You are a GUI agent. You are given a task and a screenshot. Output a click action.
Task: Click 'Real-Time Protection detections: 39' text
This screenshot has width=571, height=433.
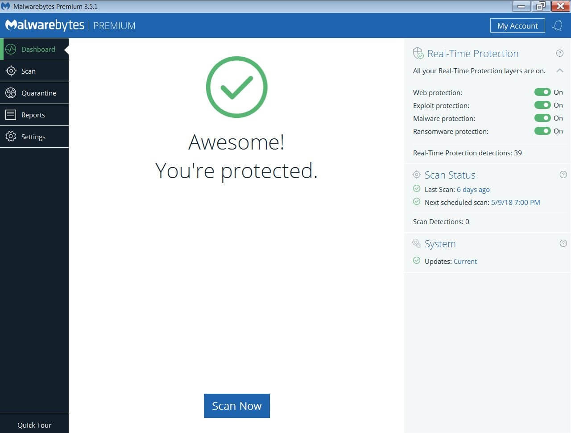pos(468,153)
